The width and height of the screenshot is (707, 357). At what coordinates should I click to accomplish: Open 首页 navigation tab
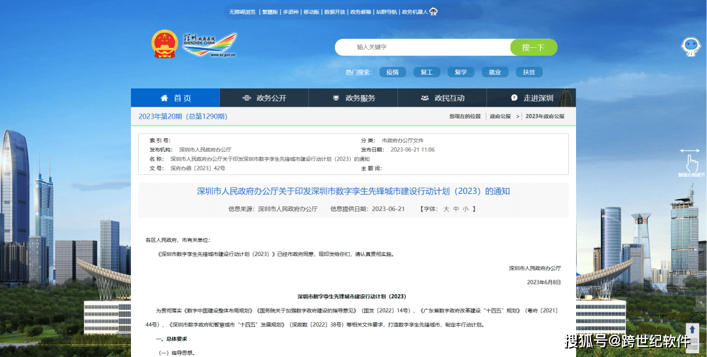pyautogui.click(x=175, y=98)
